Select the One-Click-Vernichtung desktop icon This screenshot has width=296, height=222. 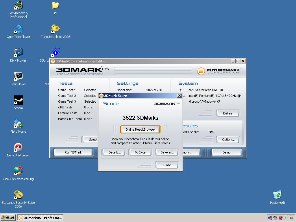click(18, 174)
